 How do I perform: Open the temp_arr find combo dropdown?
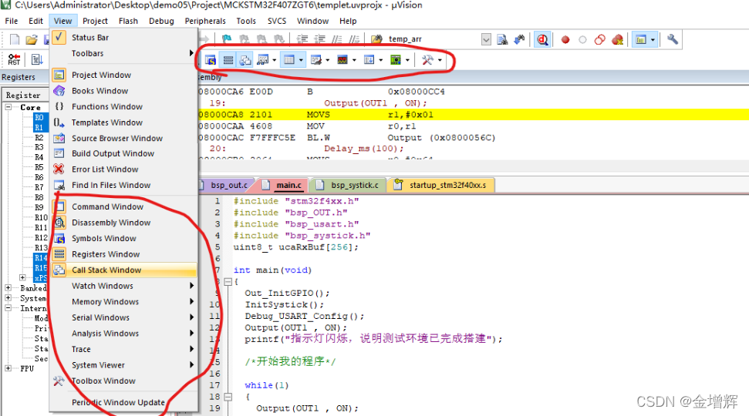coord(486,39)
